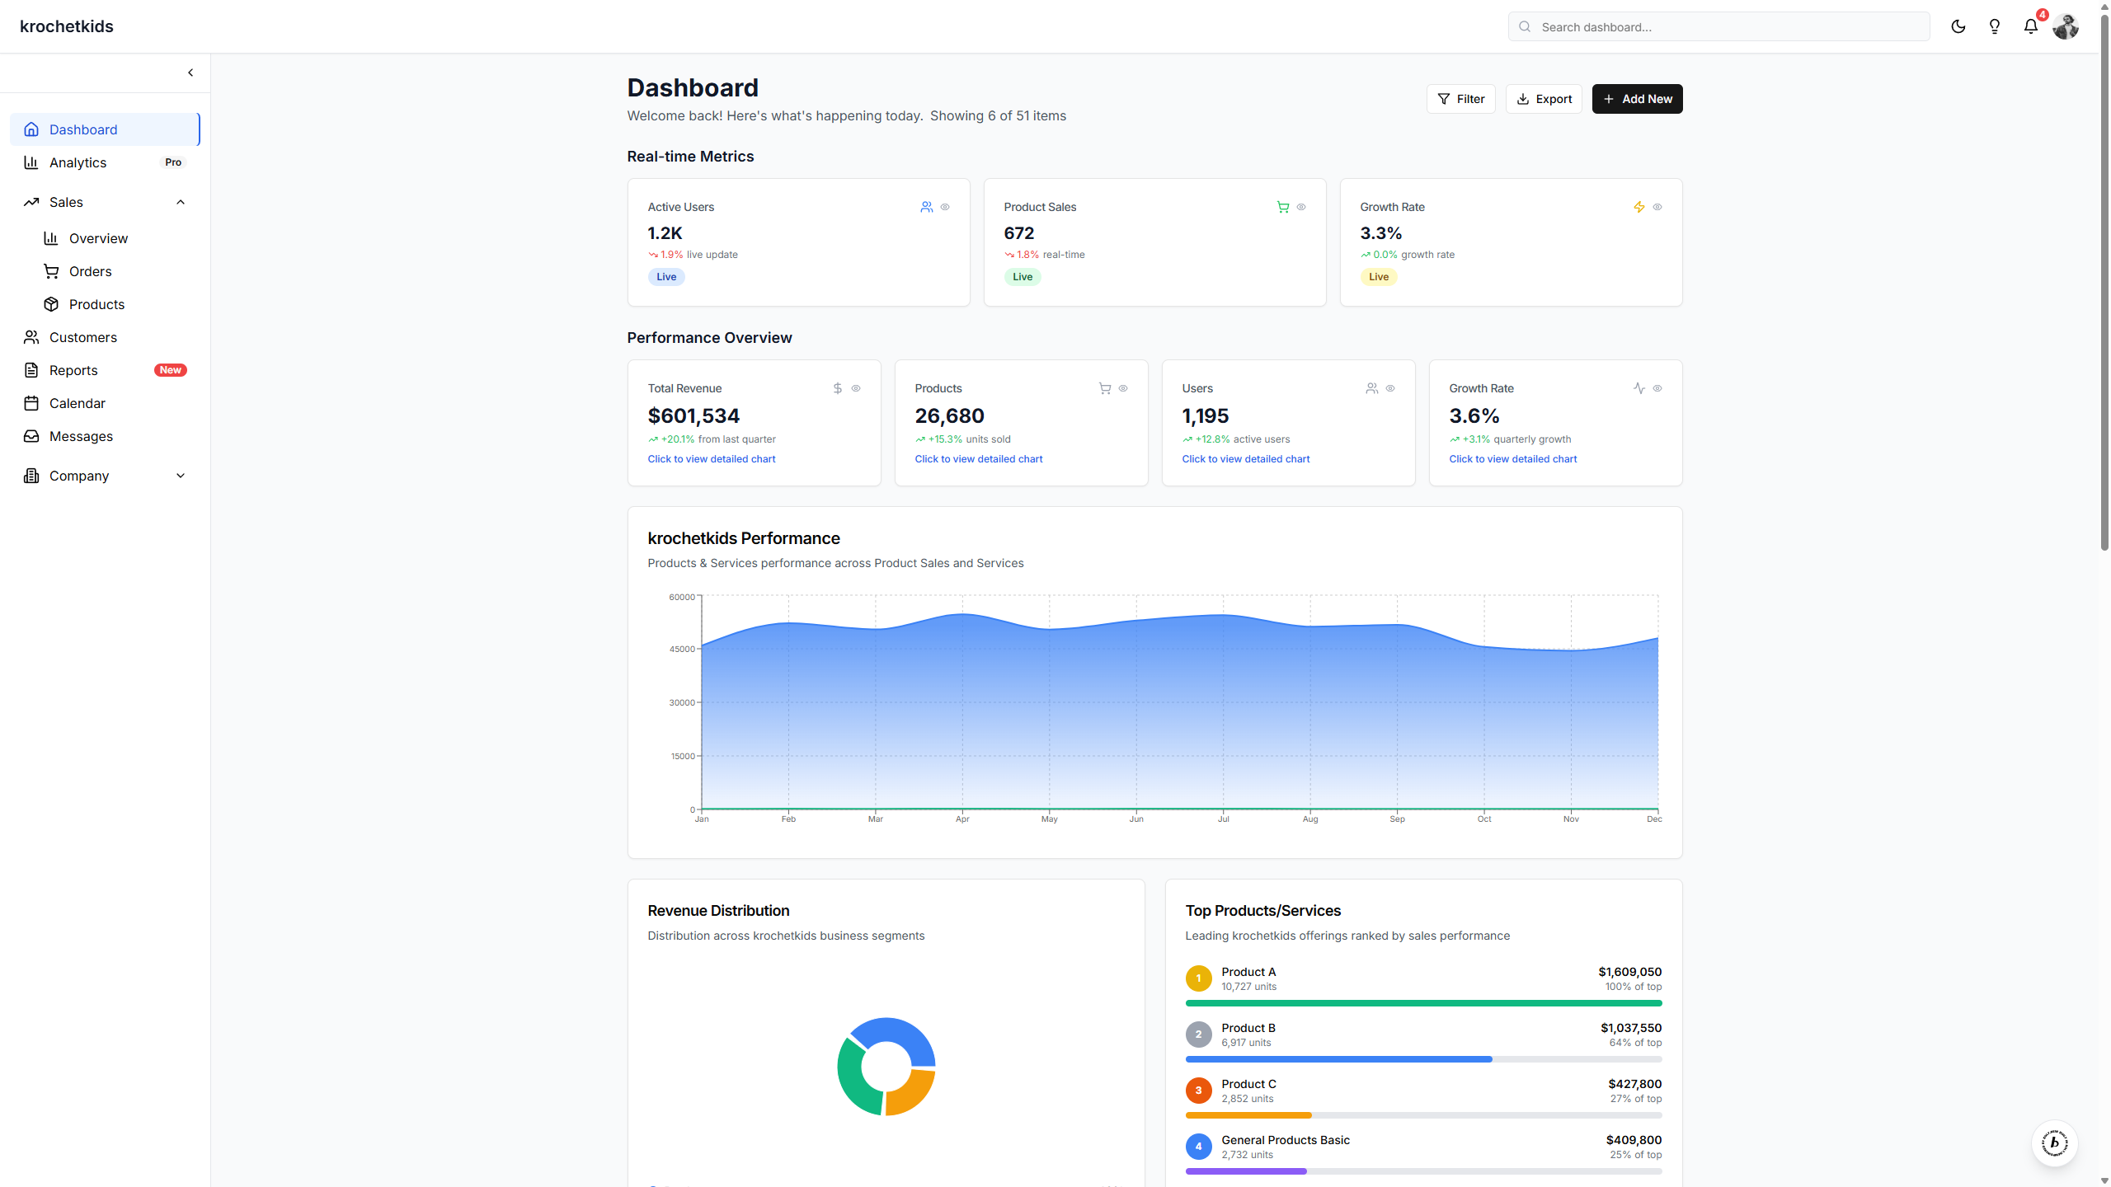Toggle dark mode moon icon
The width and height of the screenshot is (2111, 1187).
tap(1958, 26)
